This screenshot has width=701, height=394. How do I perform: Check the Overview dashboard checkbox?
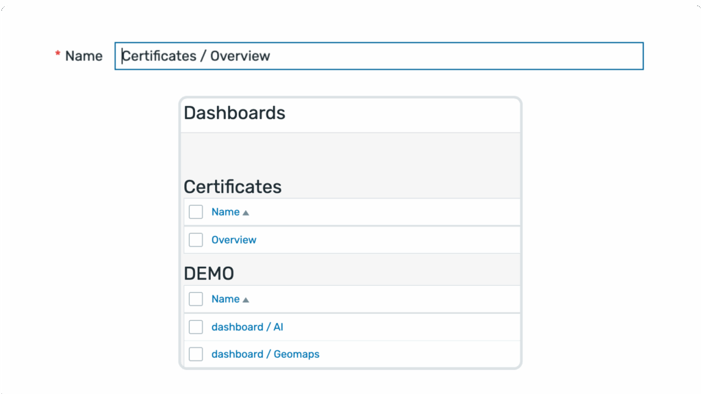(196, 240)
